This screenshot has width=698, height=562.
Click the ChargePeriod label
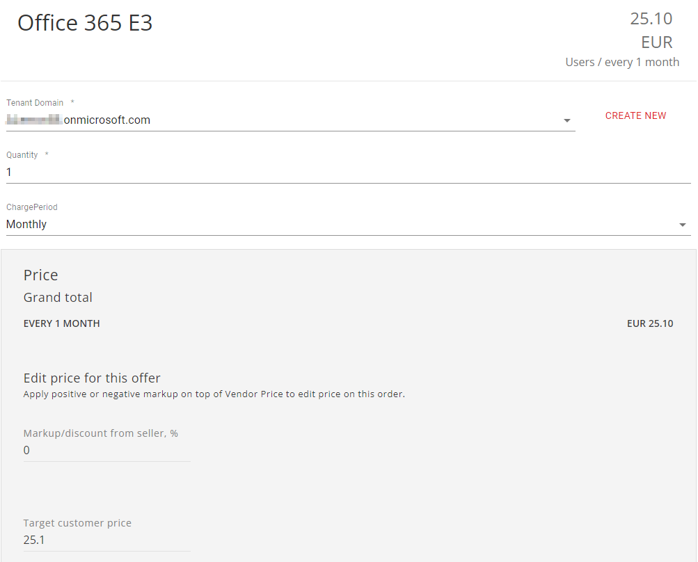coord(31,207)
